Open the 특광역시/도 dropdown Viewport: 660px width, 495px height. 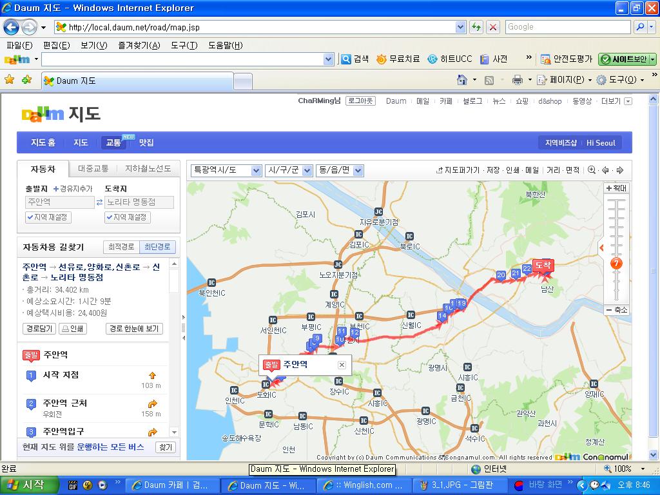coord(226,170)
